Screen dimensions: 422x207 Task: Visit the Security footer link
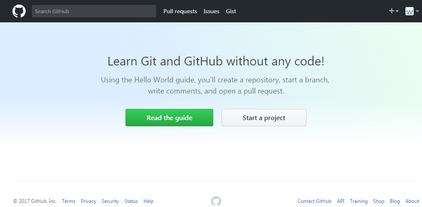point(110,201)
